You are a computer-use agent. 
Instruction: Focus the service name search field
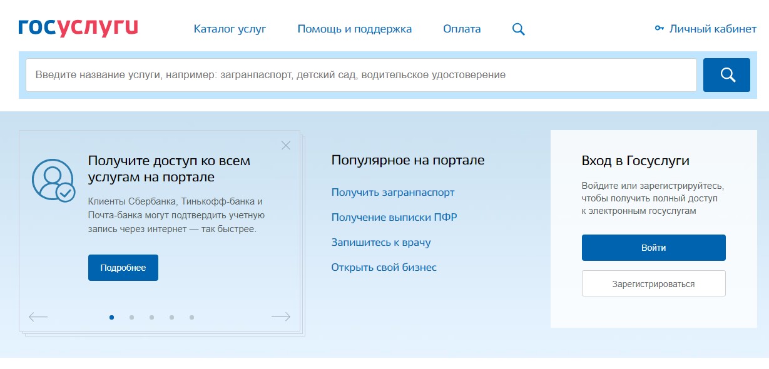coord(361,75)
